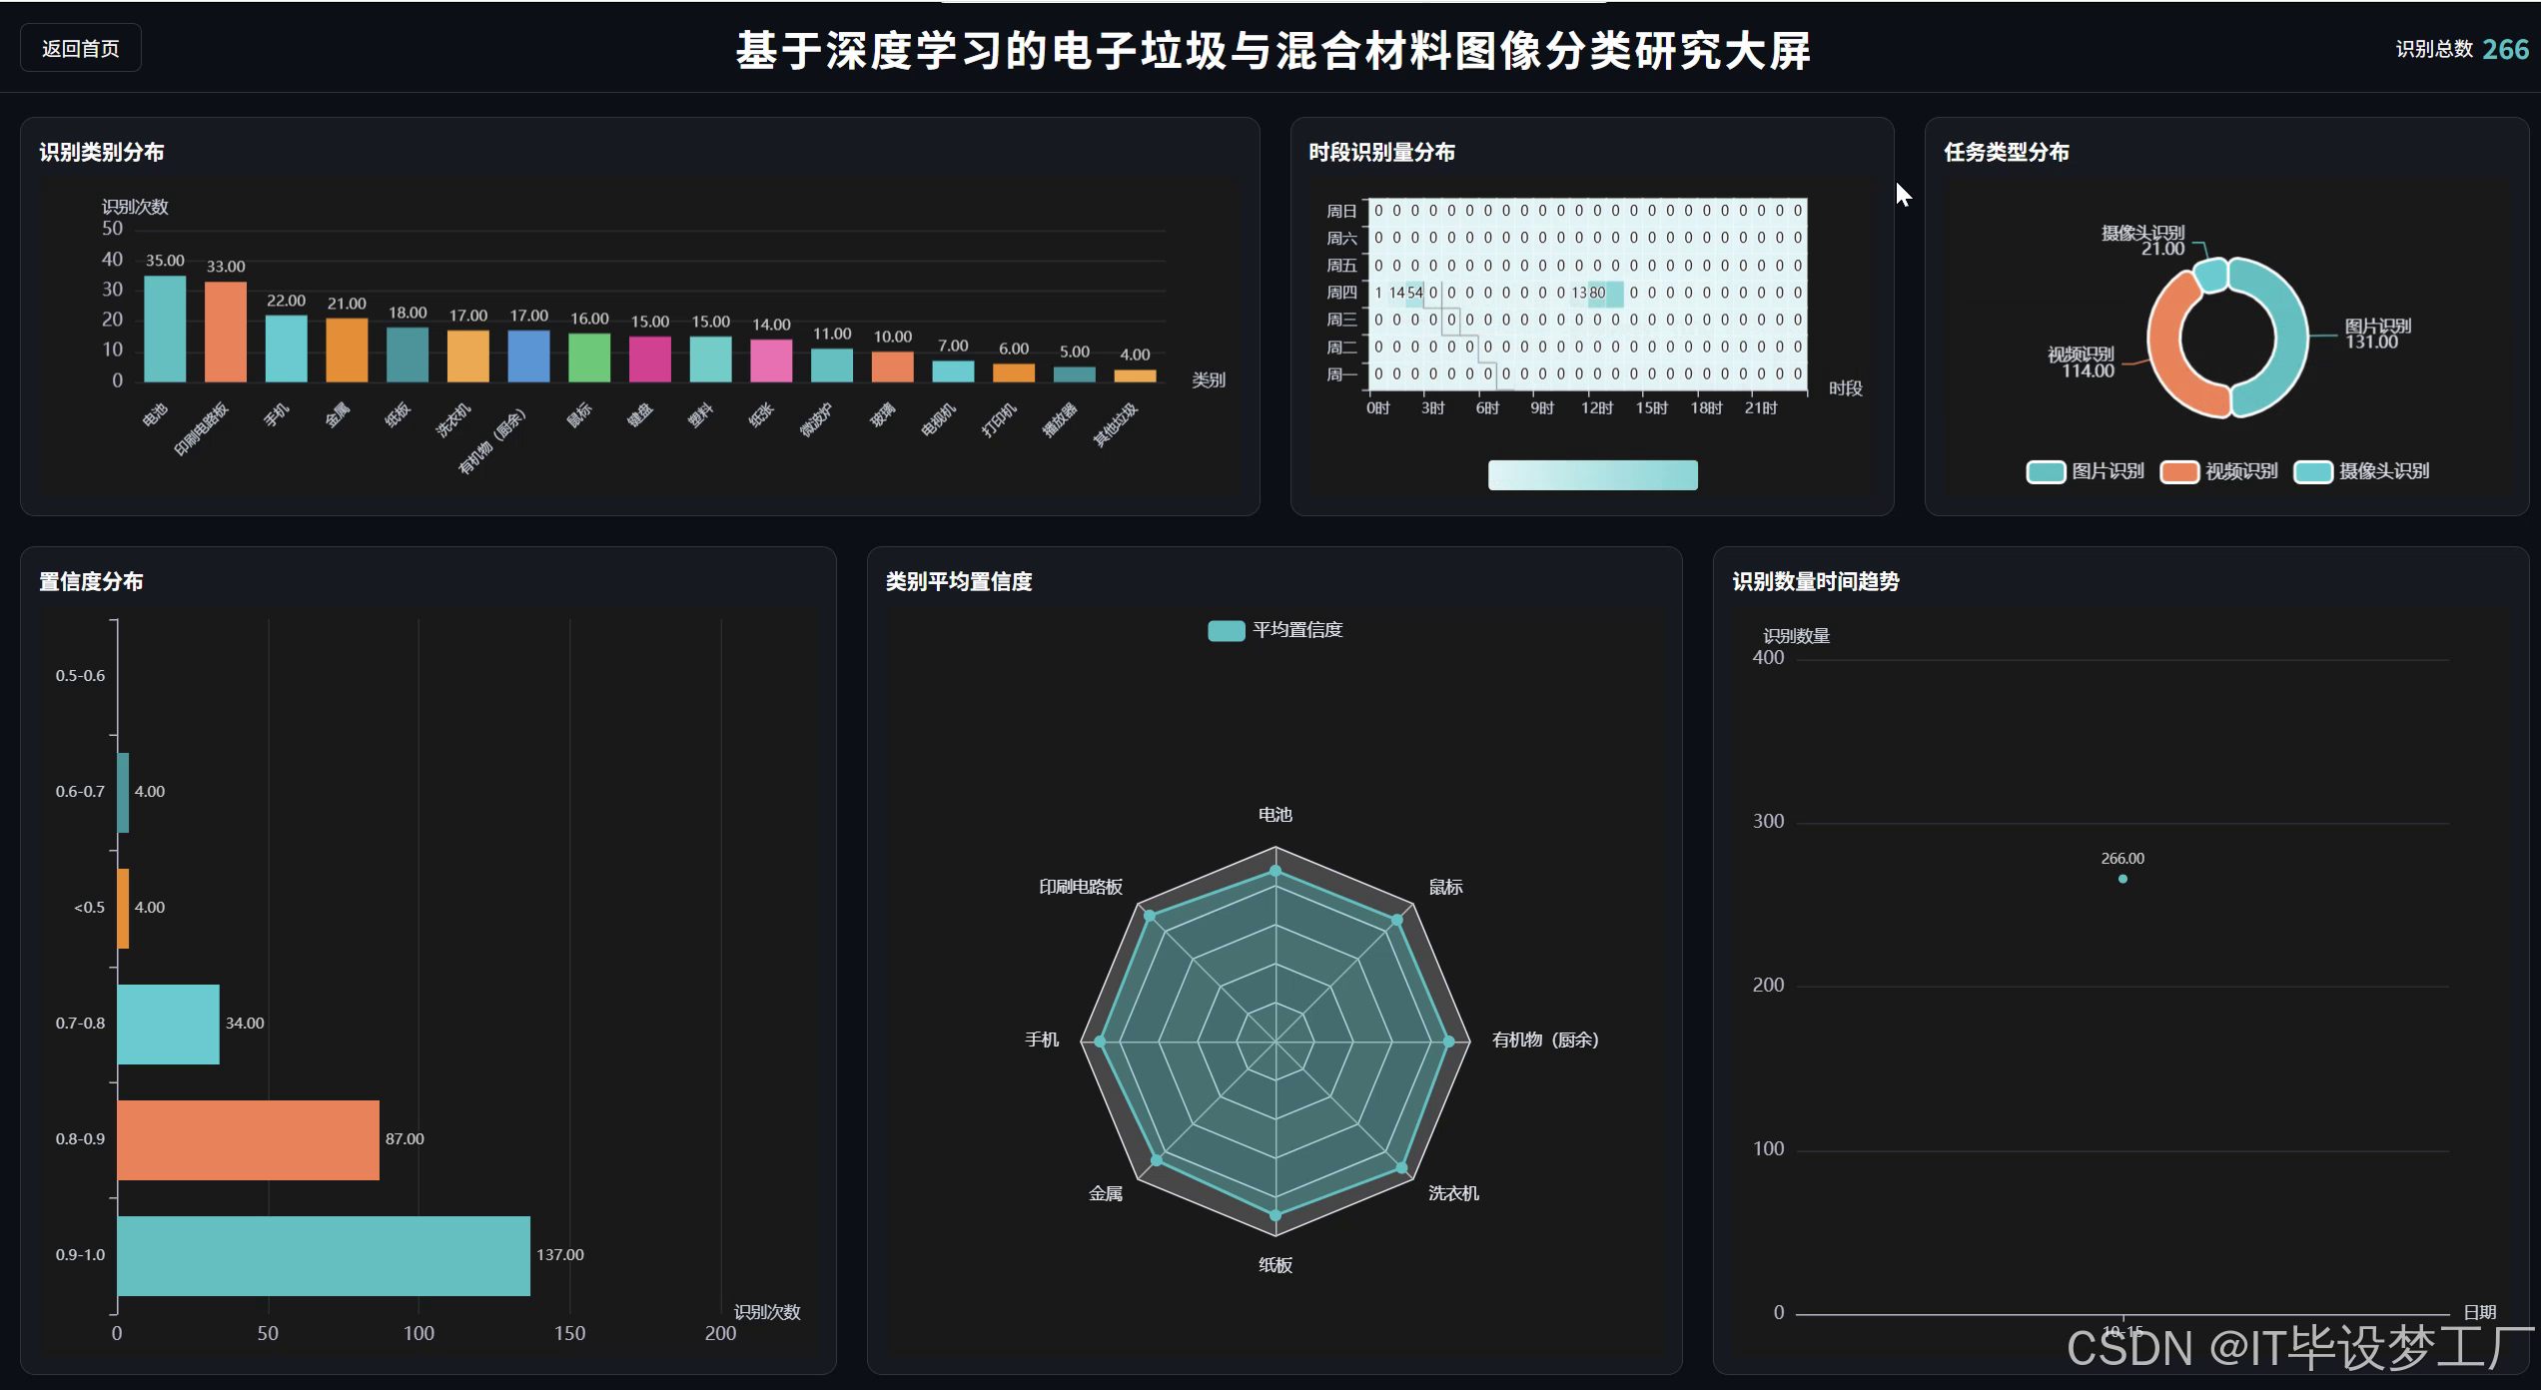Click the 返回首页 button
Viewport: 2541px width, 1390px height.
(81, 48)
